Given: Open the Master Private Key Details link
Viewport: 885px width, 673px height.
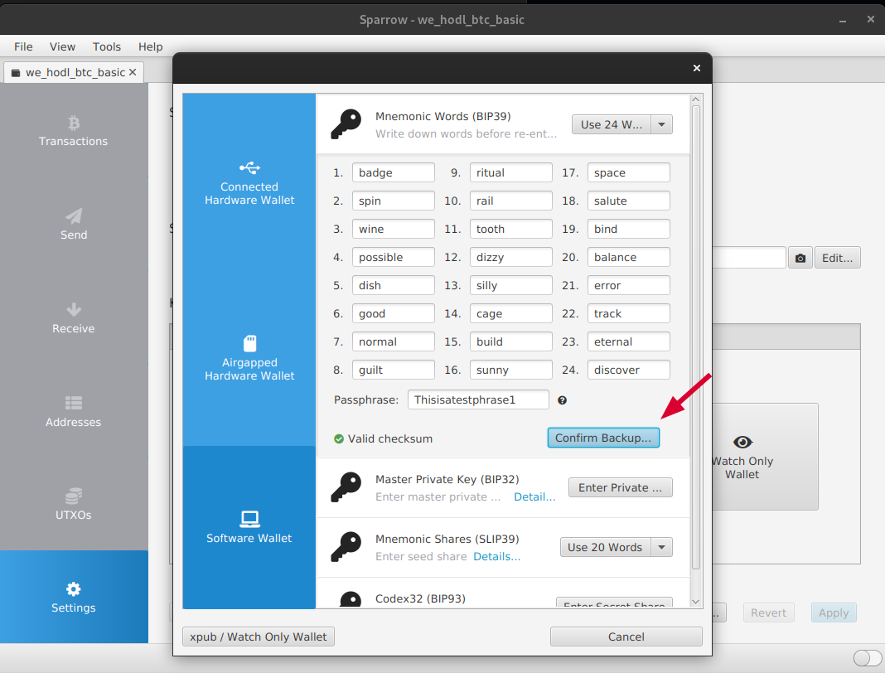Looking at the screenshot, I should pyautogui.click(x=534, y=496).
